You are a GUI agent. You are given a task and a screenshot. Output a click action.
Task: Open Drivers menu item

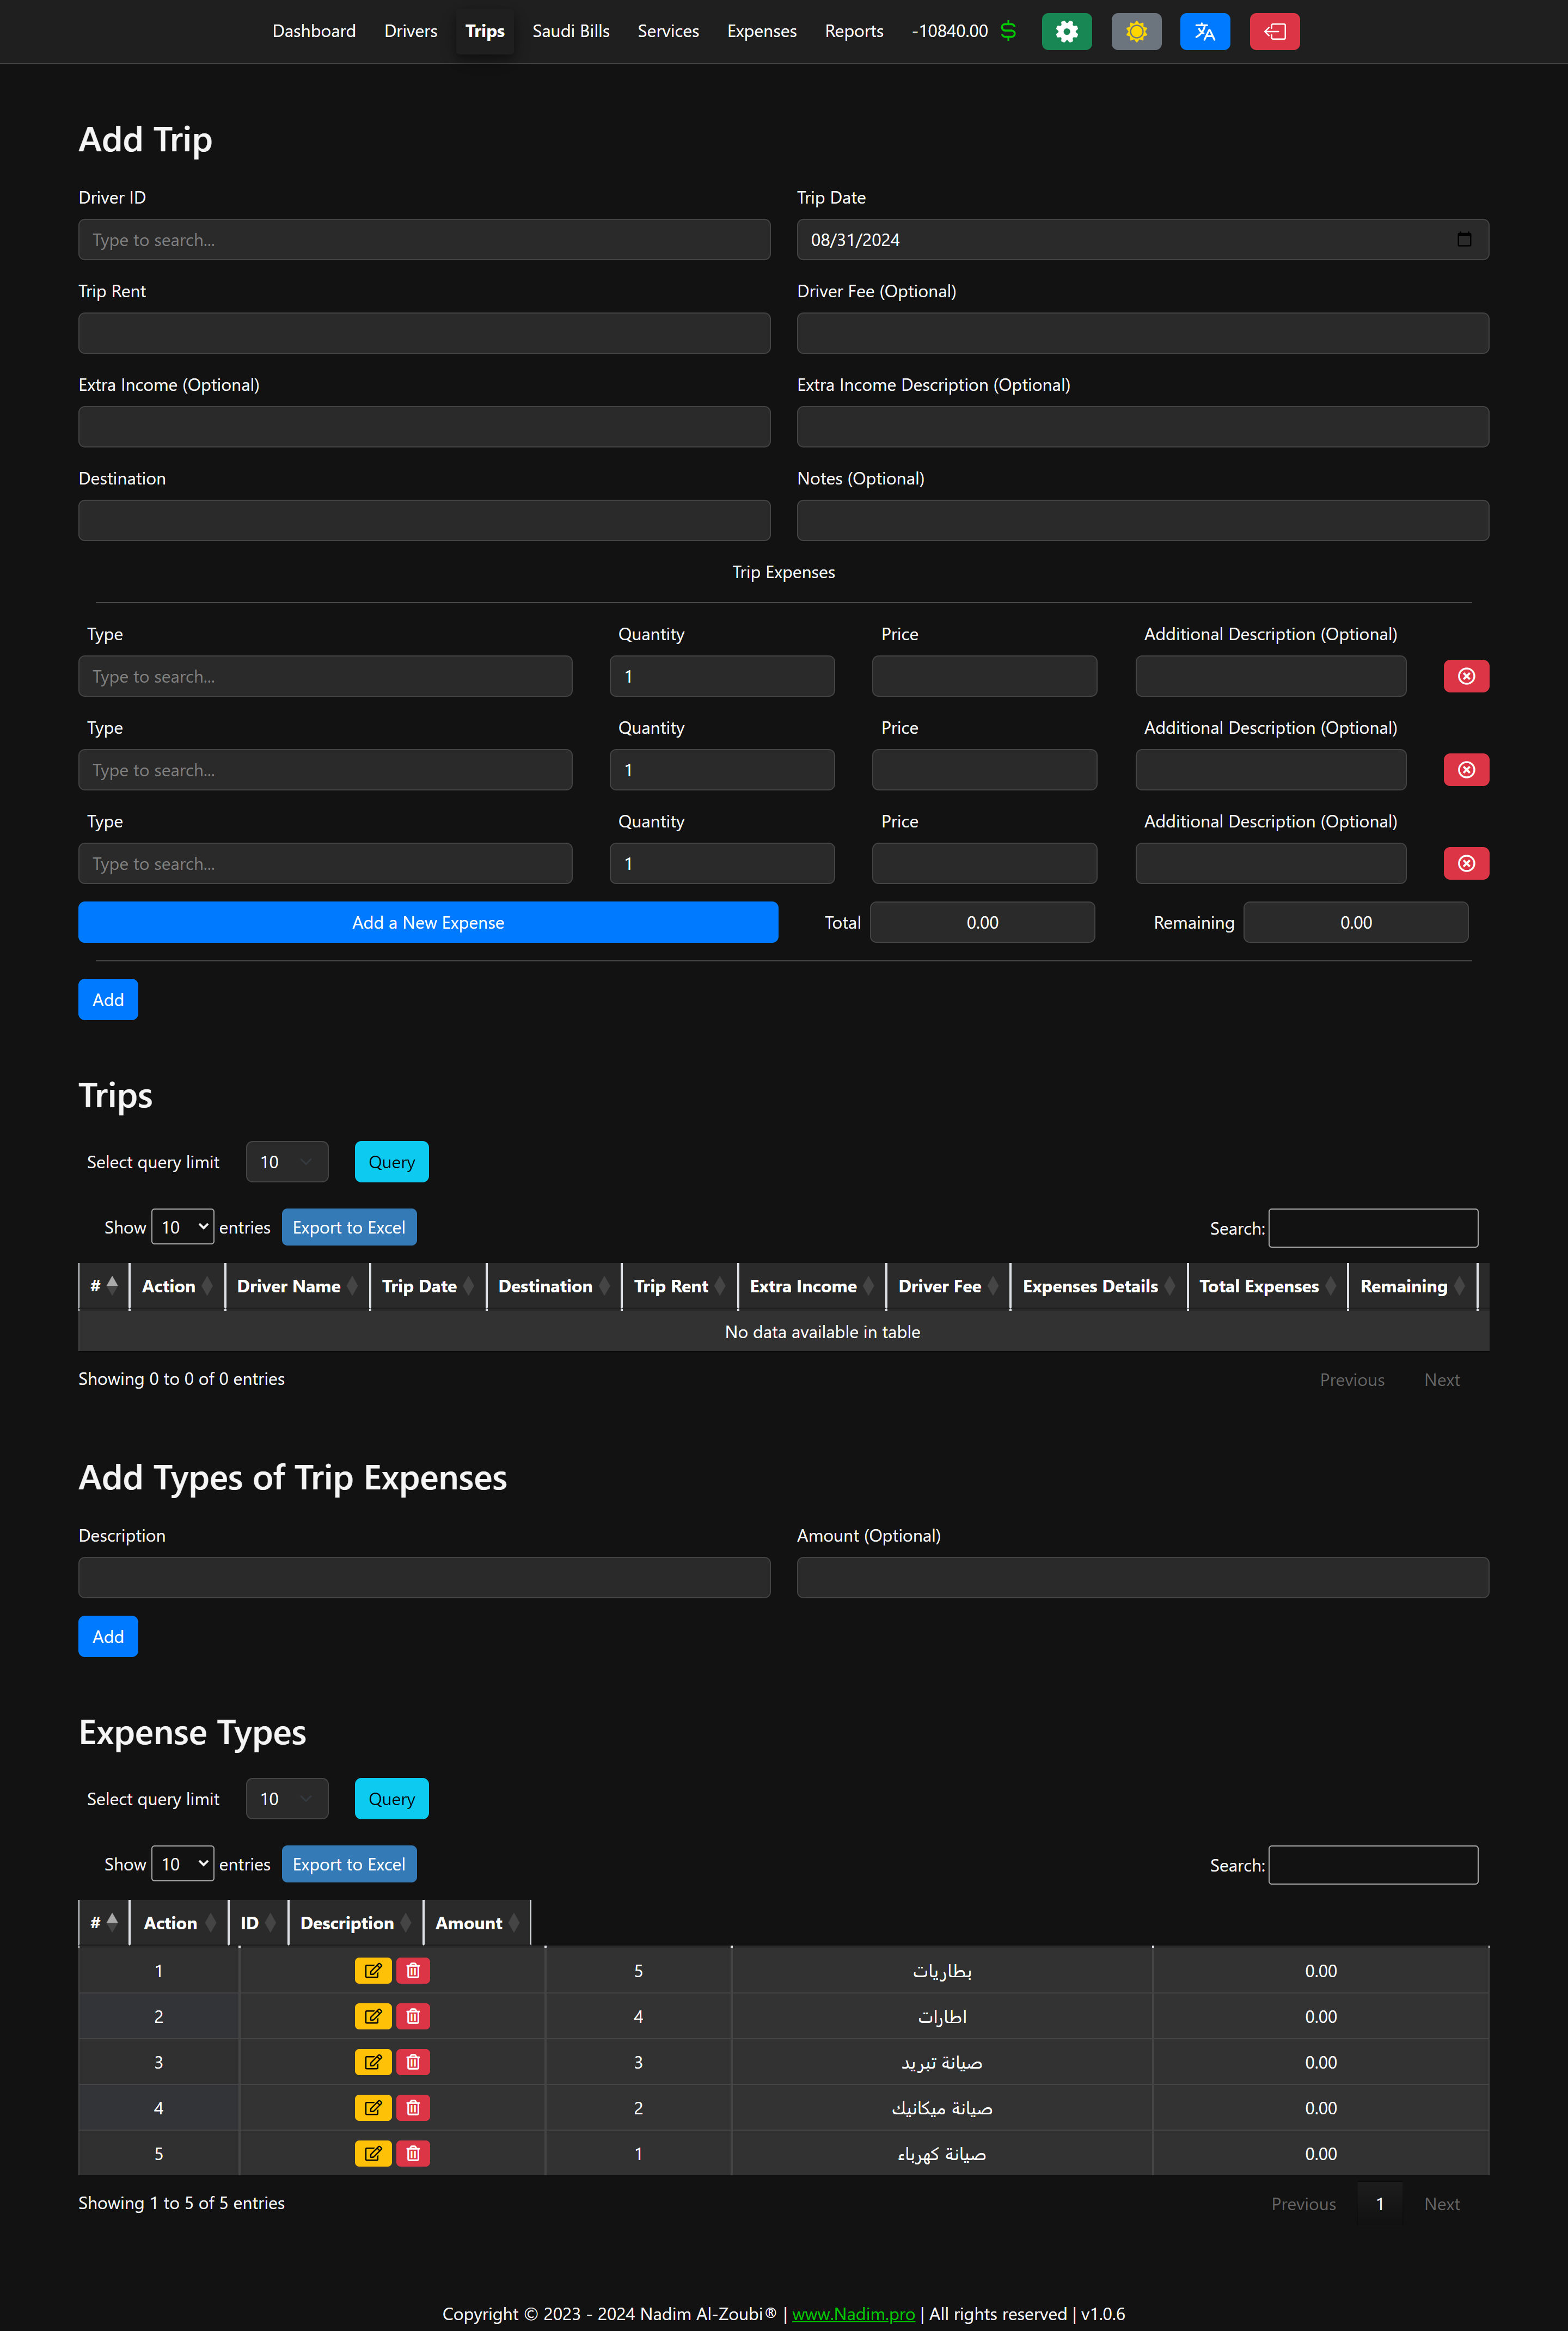411,31
